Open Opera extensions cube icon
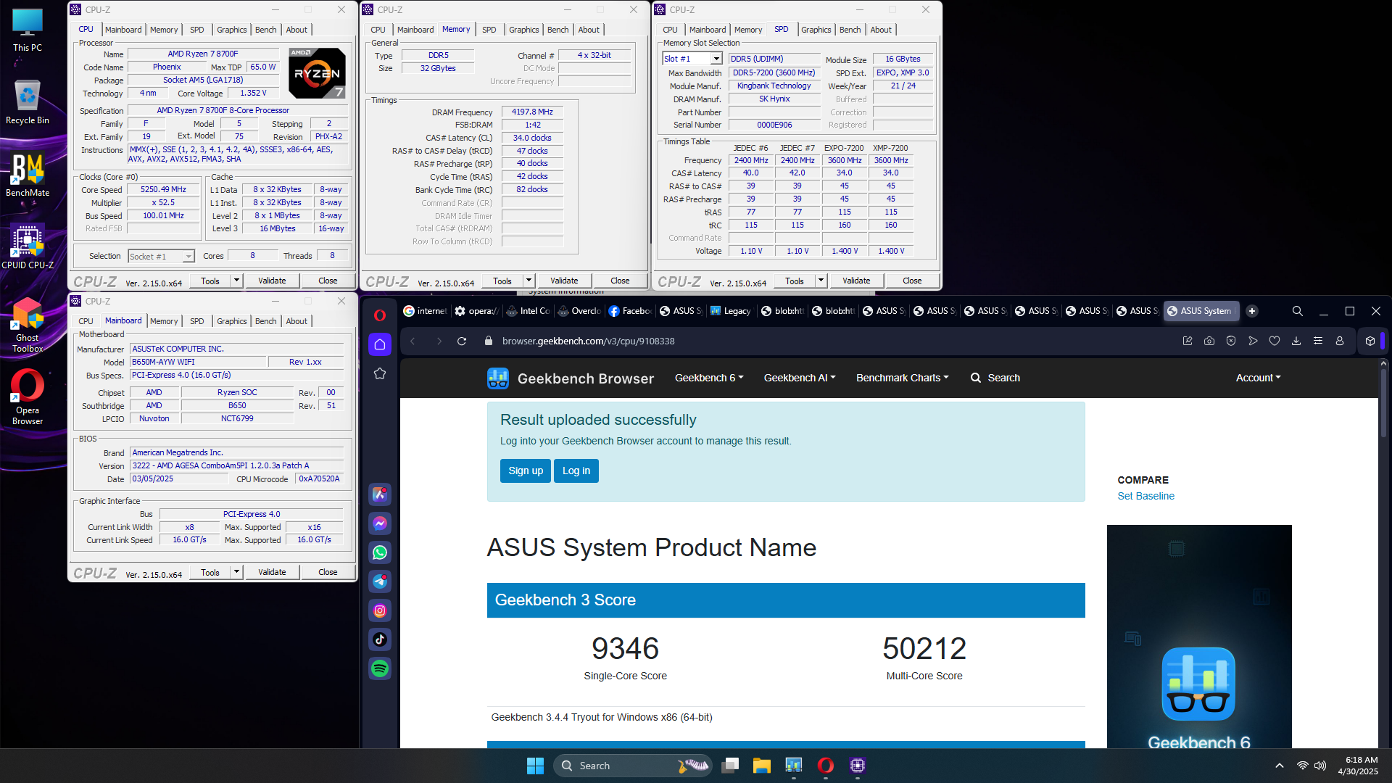 click(1370, 341)
